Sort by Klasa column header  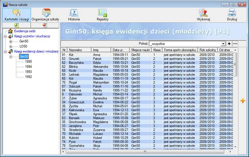[x=157, y=50]
